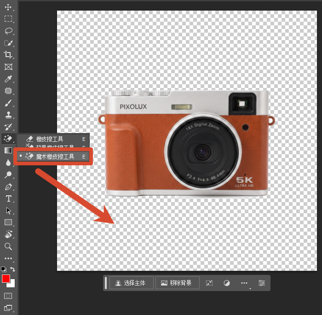Open the edit toolbar three-dots menu
The height and width of the screenshot is (315, 322).
(x=8, y=258)
